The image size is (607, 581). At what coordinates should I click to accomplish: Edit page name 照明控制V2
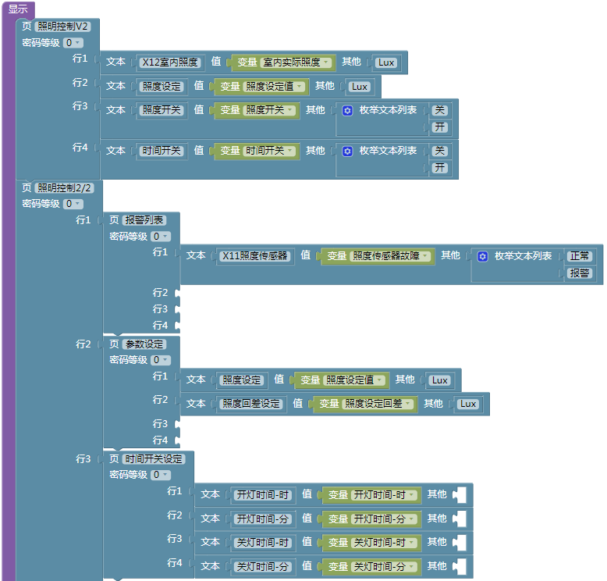coord(62,27)
